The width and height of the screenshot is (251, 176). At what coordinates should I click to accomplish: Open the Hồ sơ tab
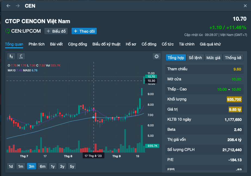(131, 44)
